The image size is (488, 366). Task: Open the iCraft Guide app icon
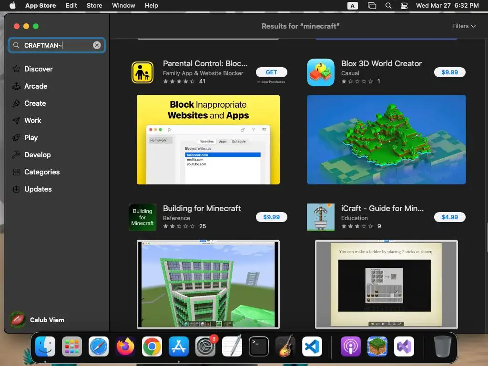coord(321,217)
